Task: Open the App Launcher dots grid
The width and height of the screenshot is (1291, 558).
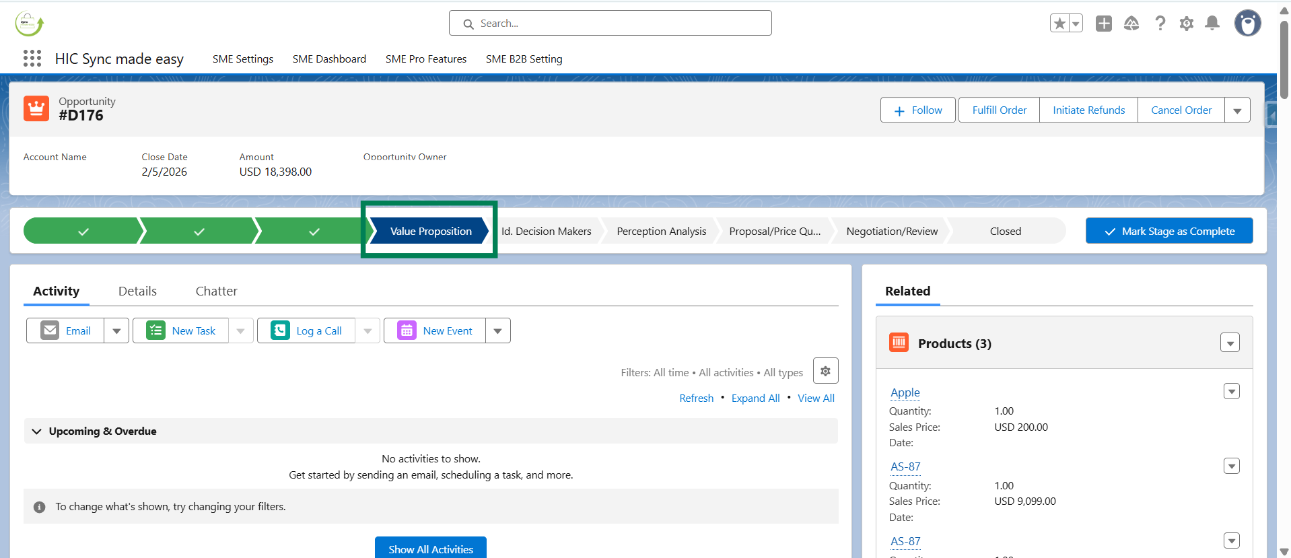Action: pos(32,59)
